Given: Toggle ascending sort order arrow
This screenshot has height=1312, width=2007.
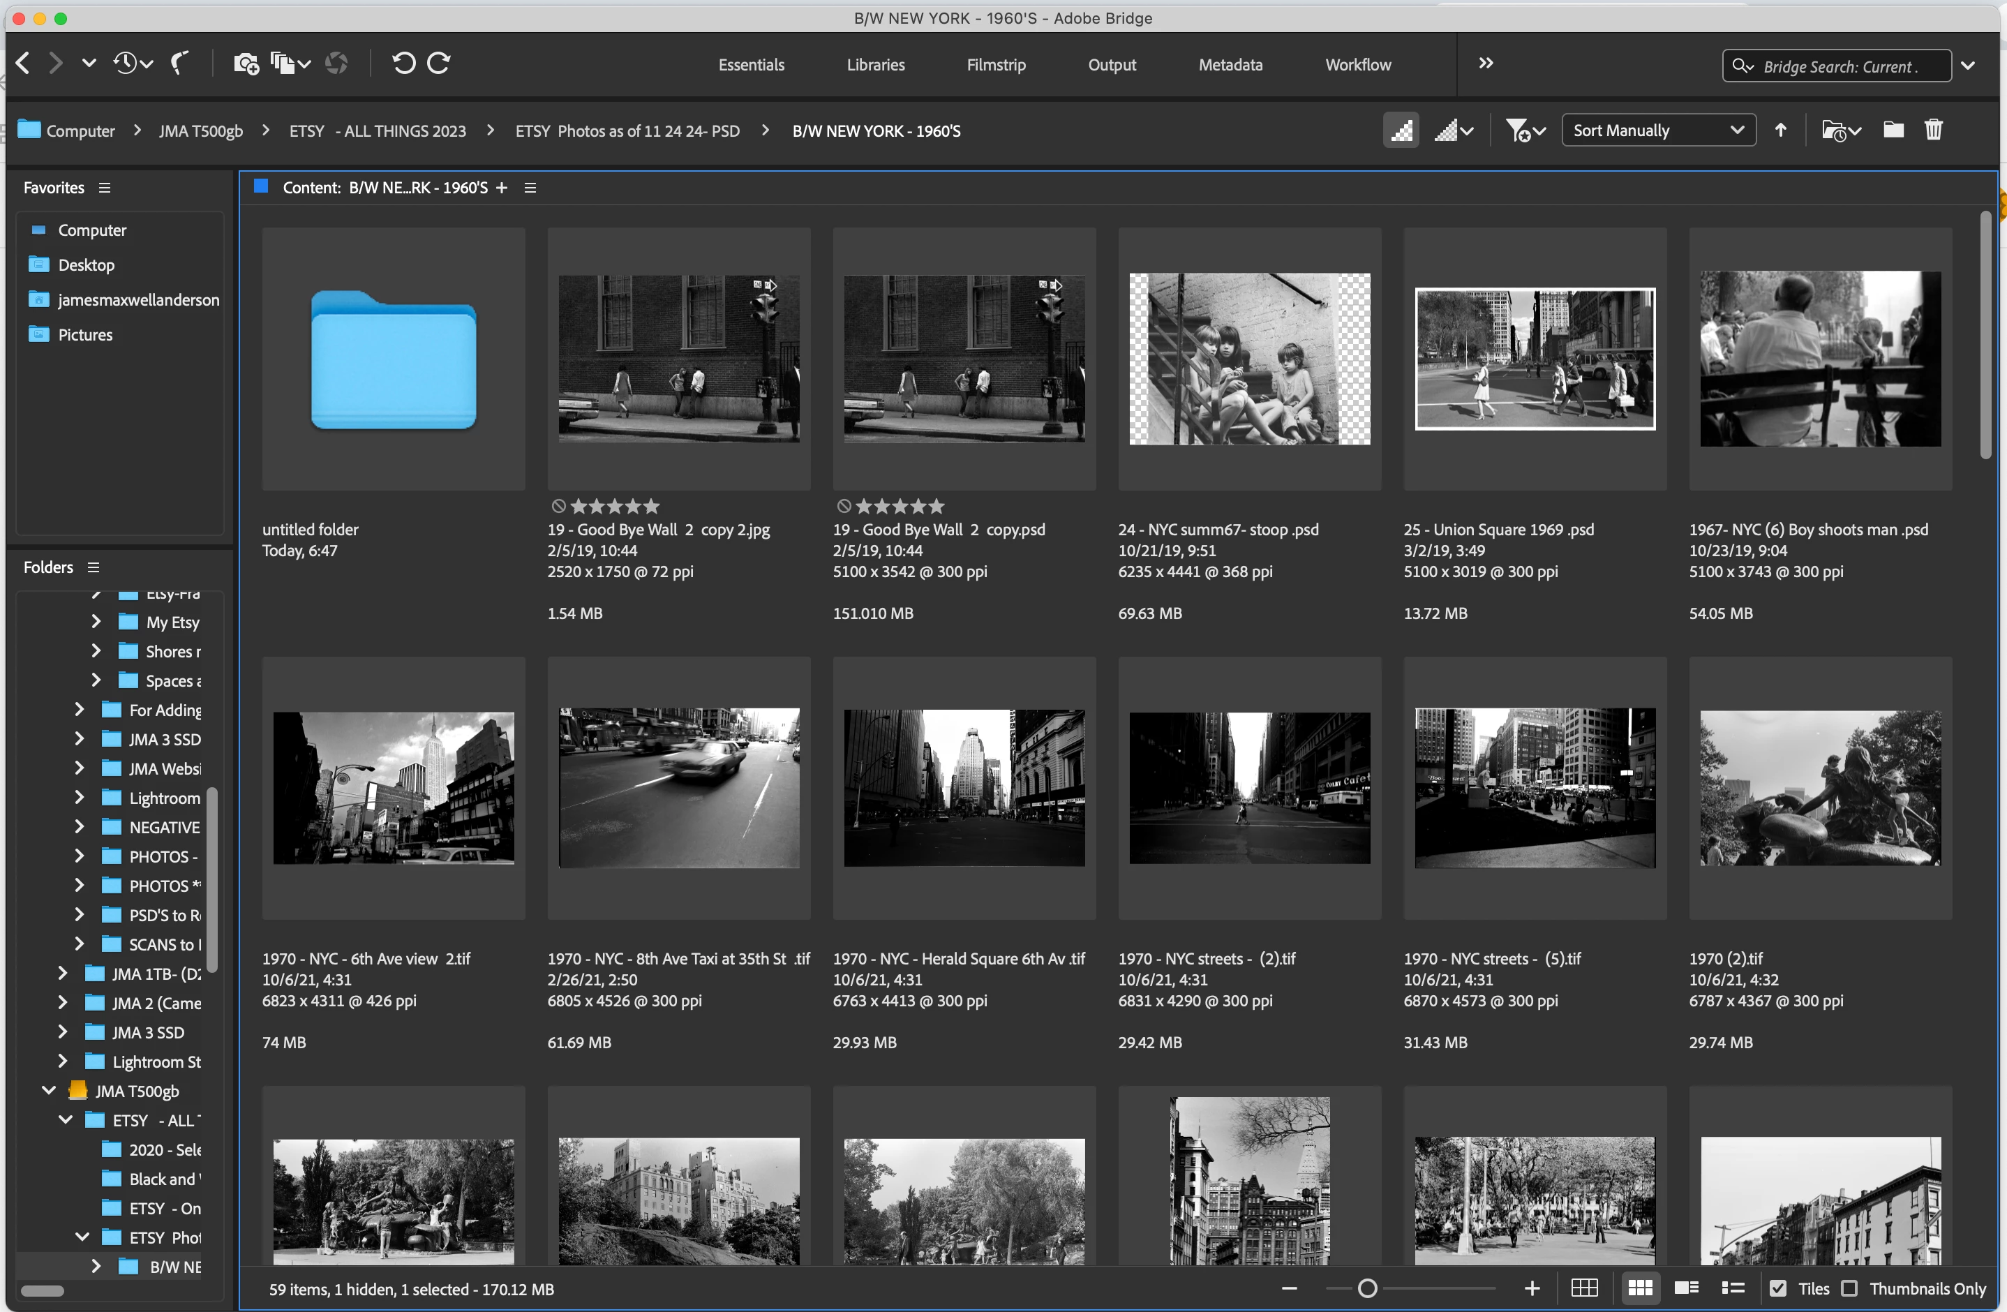Looking at the screenshot, I should [x=1780, y=130].
